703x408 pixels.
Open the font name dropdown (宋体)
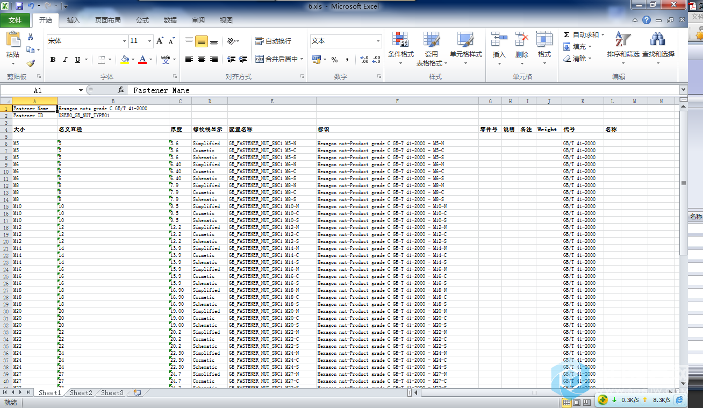[124, 41]
